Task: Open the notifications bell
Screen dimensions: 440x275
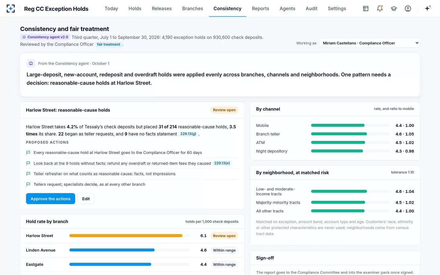Action: (380, 9)
